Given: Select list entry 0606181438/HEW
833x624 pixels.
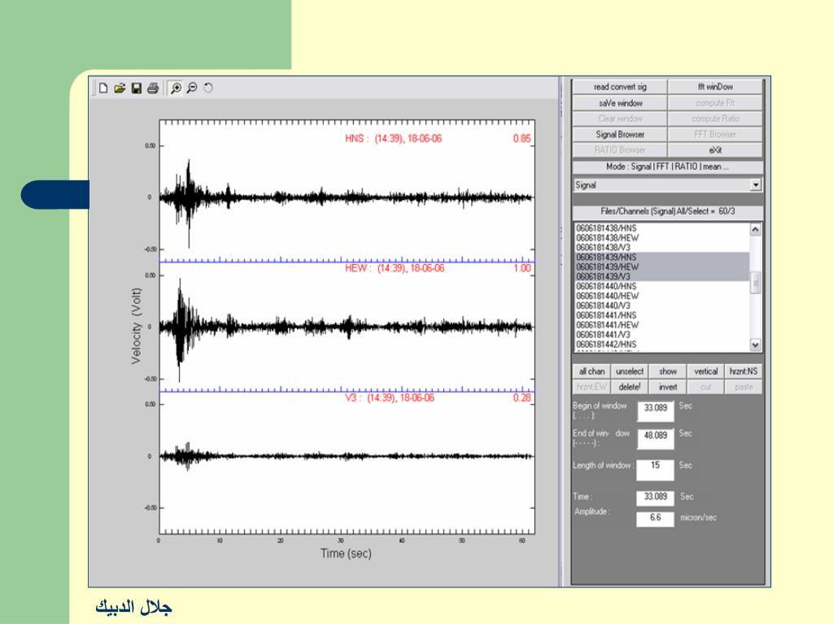Looking at the screenshot, I should tap(661, 238).
